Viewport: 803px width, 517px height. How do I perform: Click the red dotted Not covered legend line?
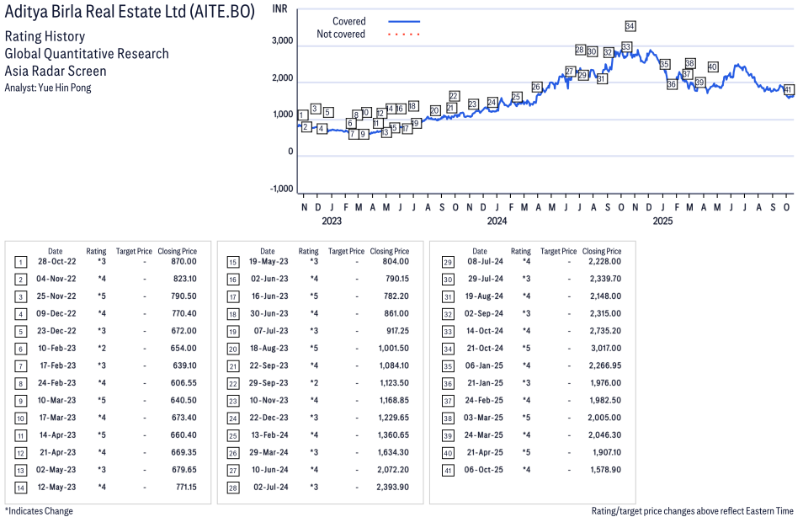pyautogui.click(x=403, y=35)
